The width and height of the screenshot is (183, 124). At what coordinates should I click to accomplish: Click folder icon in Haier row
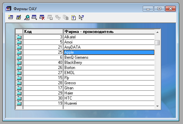click(x=19, y=93)
